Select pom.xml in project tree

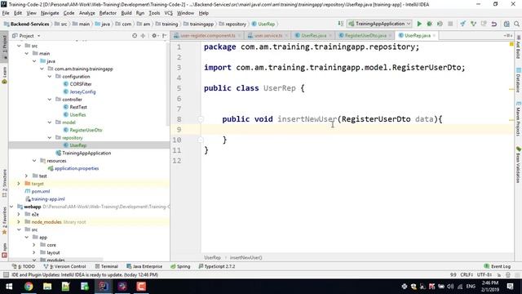40,191
